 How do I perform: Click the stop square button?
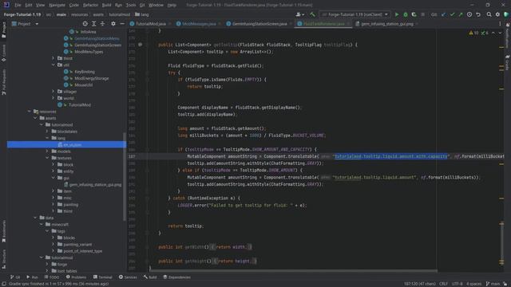click(x=422, y=14)
